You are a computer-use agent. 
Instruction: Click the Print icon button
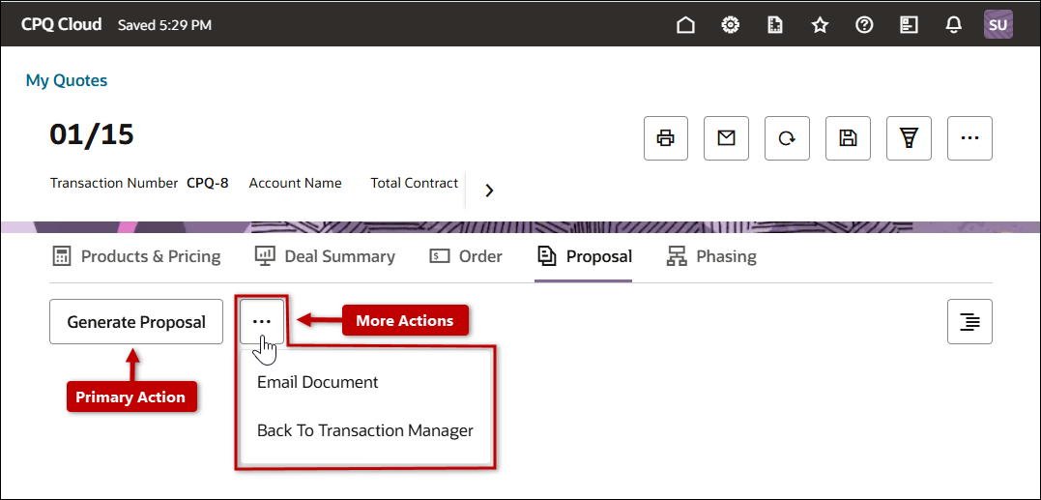(x=665, y=138)
